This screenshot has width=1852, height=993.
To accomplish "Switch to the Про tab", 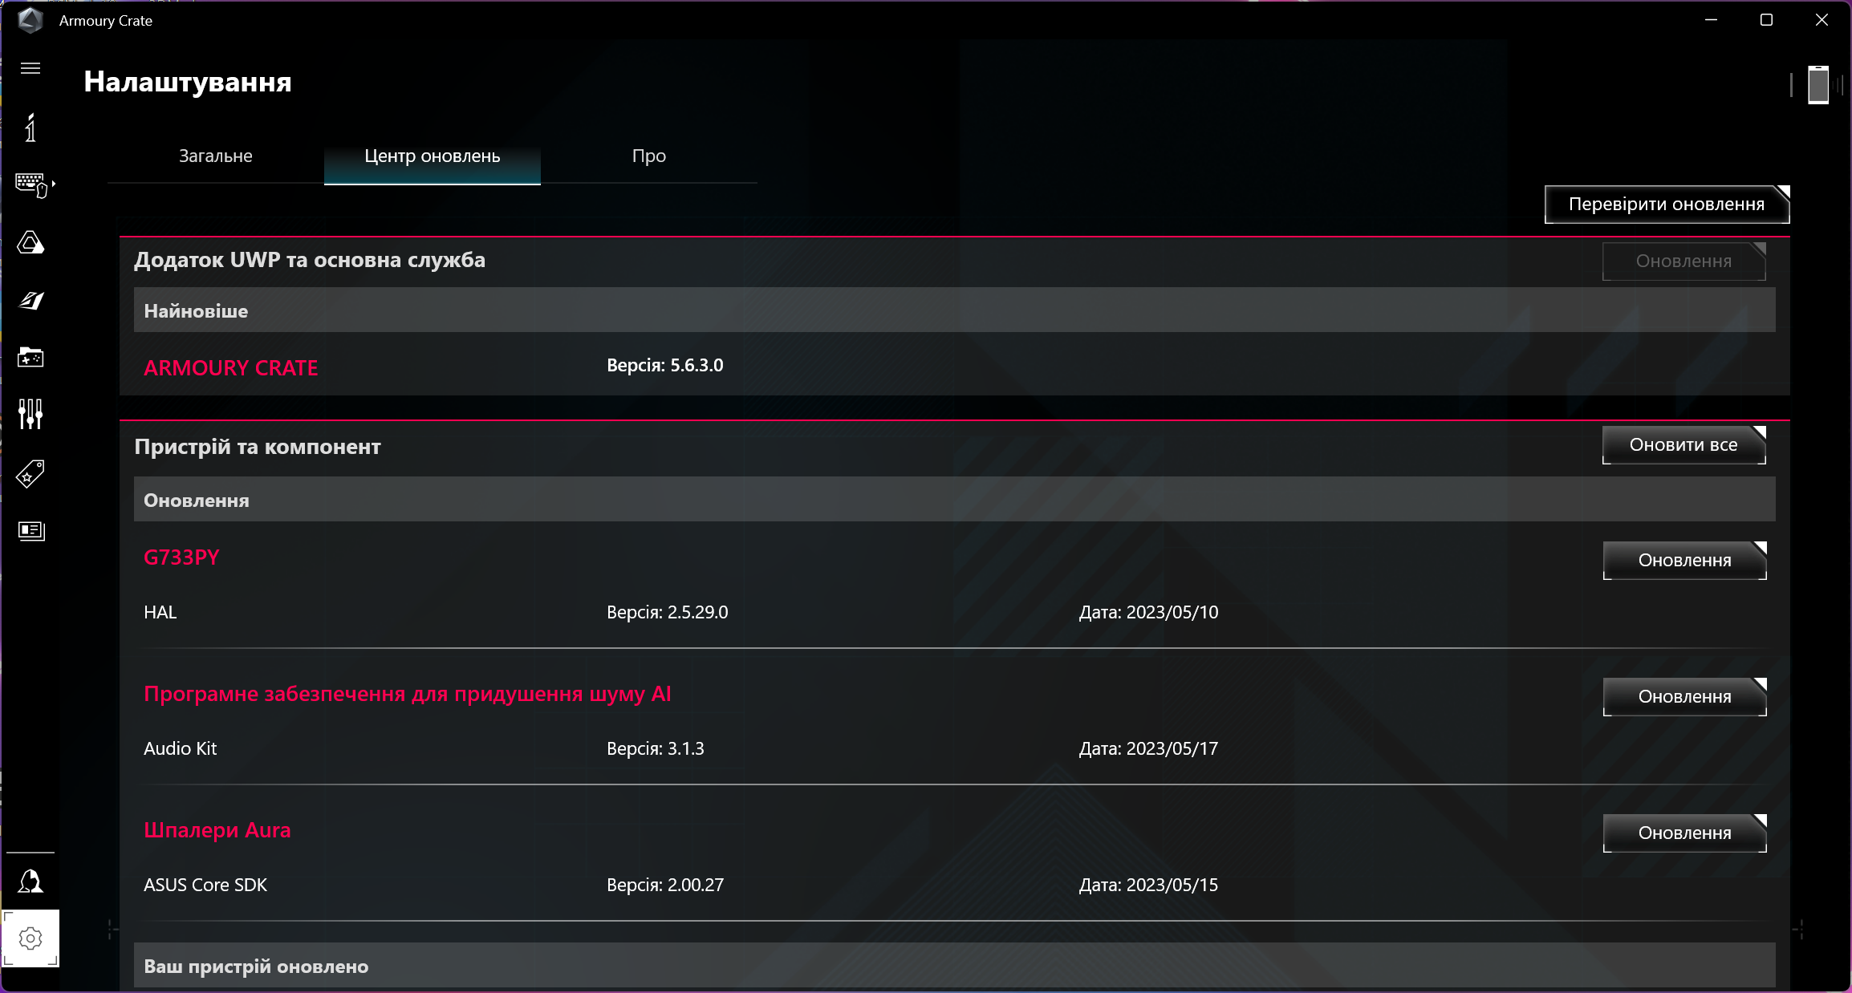I will point(648,156).
